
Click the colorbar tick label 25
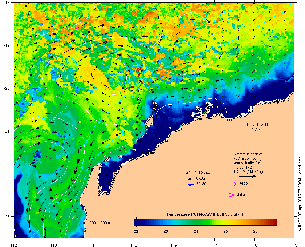click(225, 231)
